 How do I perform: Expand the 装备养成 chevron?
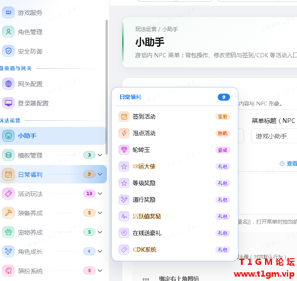(x=100, y=213)
